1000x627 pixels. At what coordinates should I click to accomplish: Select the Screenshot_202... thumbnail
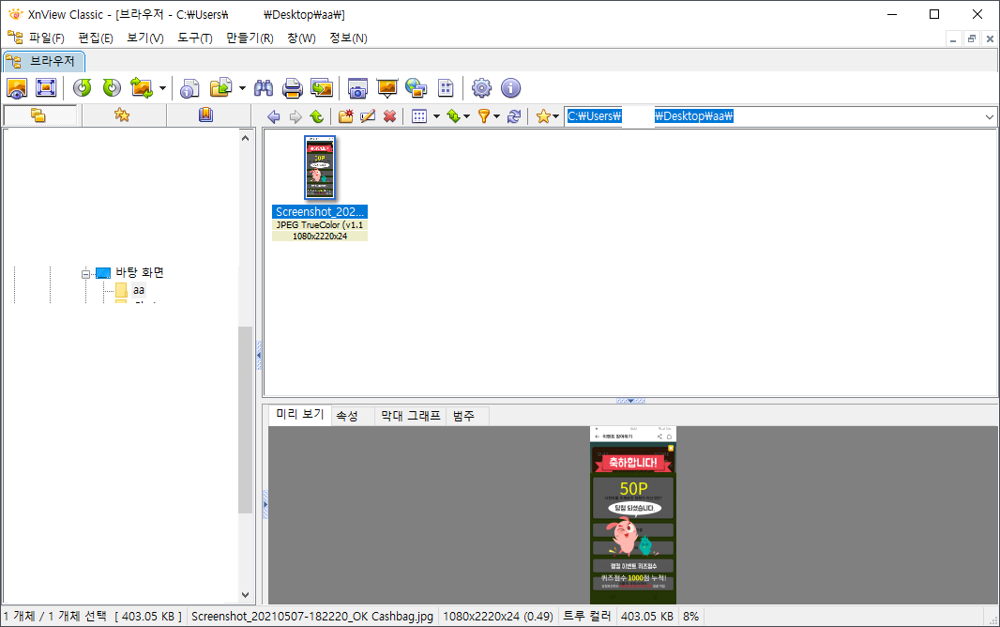point(320,188)
